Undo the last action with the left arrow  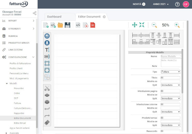(x=47, y=108)
